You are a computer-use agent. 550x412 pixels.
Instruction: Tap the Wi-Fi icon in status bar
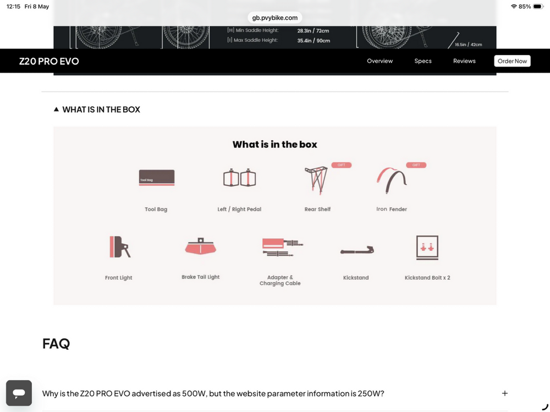point(514,6)
